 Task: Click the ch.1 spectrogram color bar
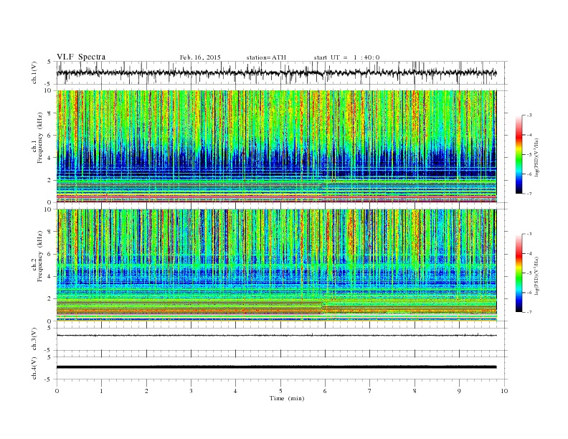click(519, 154)
